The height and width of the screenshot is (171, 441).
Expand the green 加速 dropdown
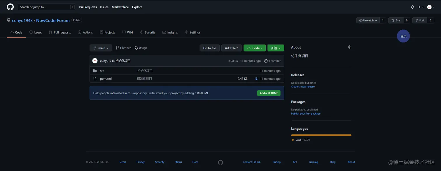click(276, 48)
